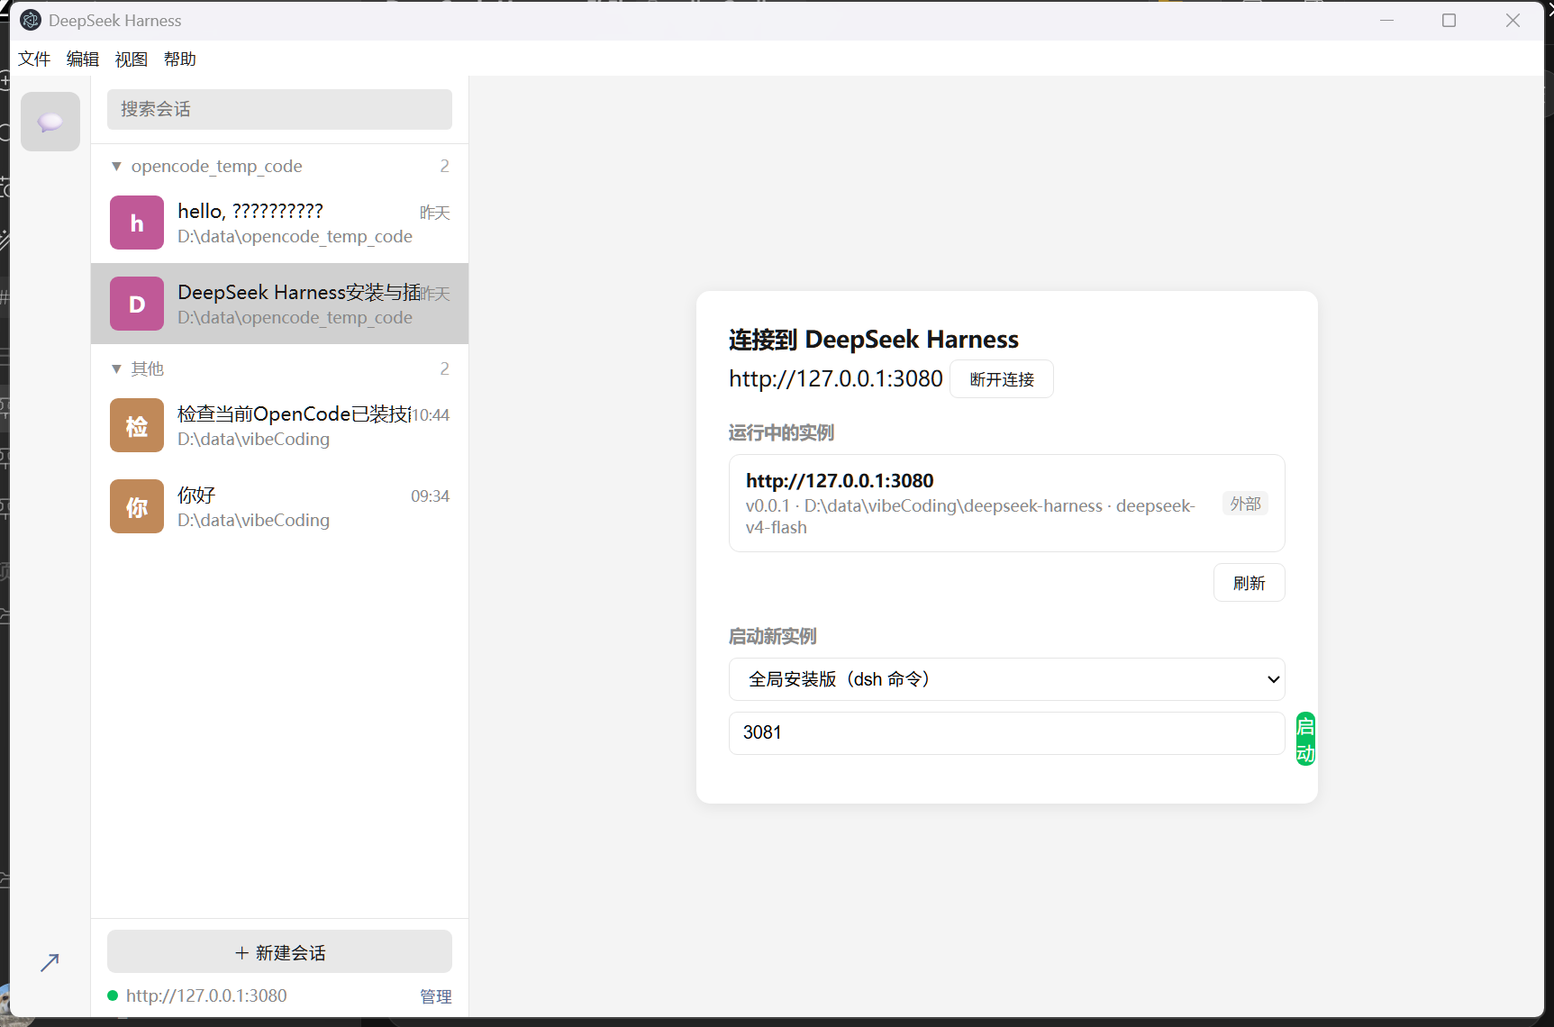The width and height of the screenshot is (1554, 1027).
Task: Click the 外部 tag on the instance
Action: pyautogui.click(x=1245, y=504)
